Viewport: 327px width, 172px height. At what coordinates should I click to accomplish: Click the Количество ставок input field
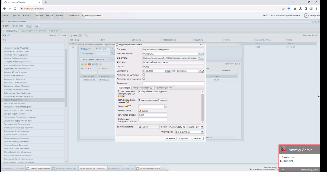[x=153, y=115]
